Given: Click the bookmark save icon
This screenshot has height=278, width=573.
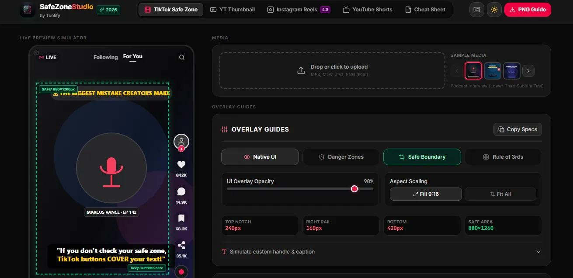Looking at the screenshot, I should point(181,218).
